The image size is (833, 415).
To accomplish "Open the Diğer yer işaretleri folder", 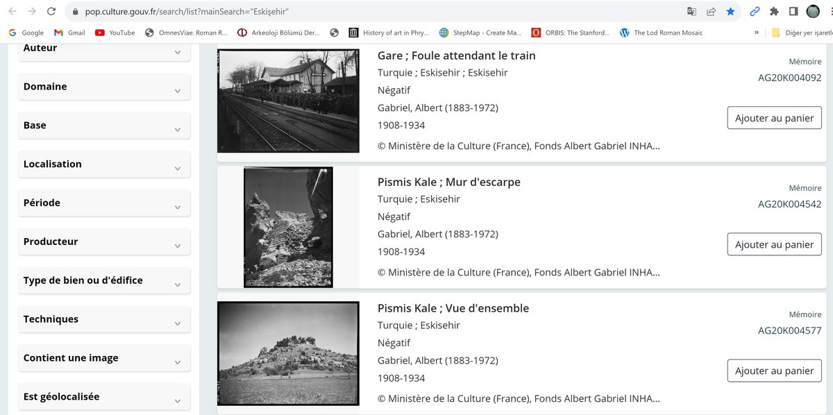I will [802, 33].
